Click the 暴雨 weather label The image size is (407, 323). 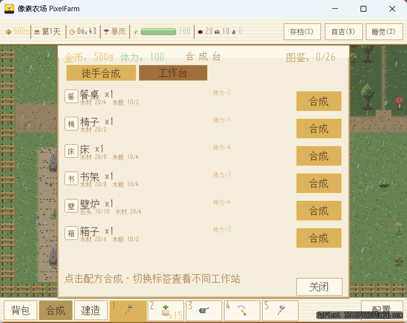point(118,32)
